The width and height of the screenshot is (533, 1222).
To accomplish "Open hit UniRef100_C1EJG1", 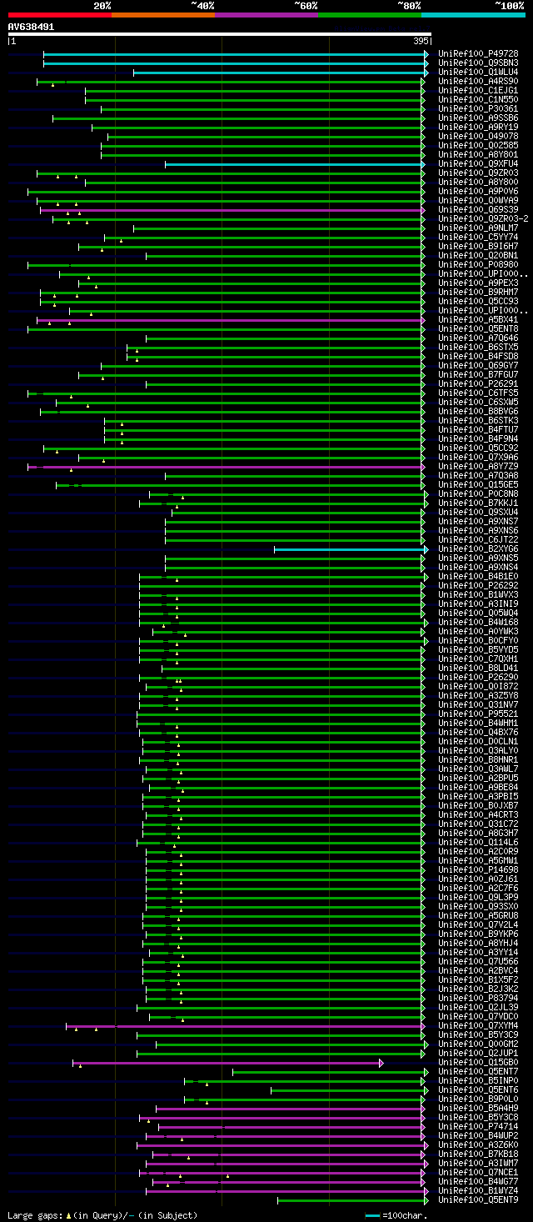I will 478,90.
